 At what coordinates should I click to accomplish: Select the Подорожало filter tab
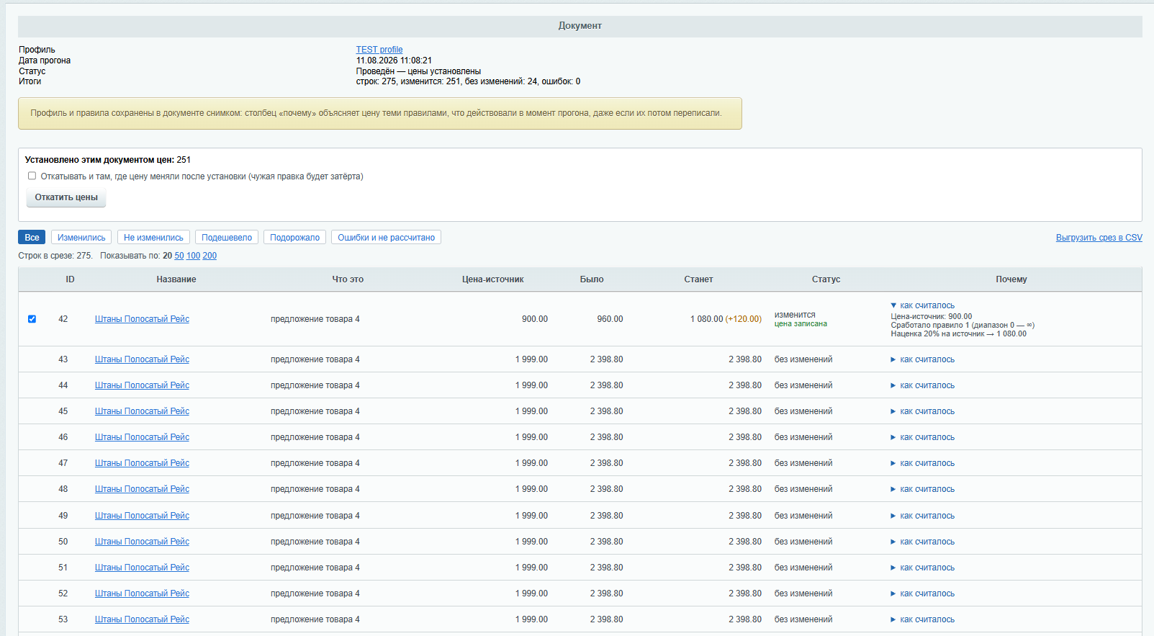294,238
